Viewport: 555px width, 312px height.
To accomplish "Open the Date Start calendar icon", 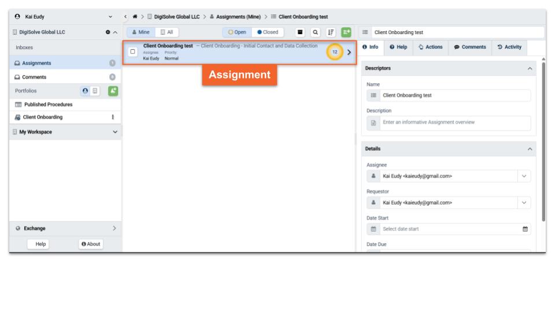I will (x=525, y=229).
